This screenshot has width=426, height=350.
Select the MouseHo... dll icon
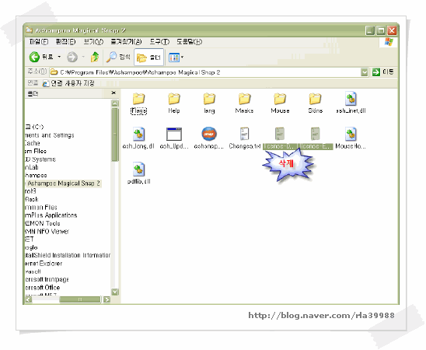(351, 134)
